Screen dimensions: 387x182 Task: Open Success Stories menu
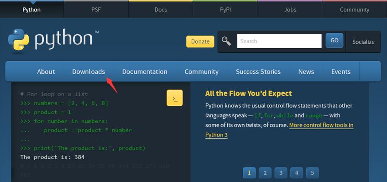(258, 71)
